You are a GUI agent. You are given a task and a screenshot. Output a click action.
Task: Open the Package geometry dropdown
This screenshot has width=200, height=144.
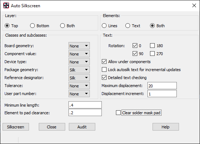pos(79,70)
